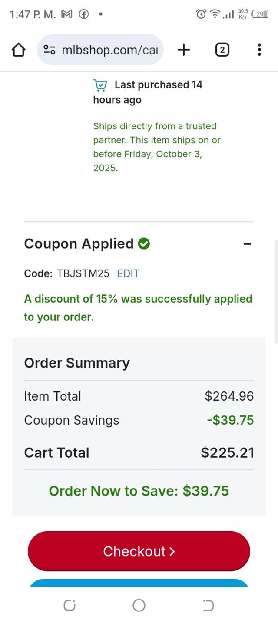
Task: Tap the Android home navigation button
Action: 139,605
